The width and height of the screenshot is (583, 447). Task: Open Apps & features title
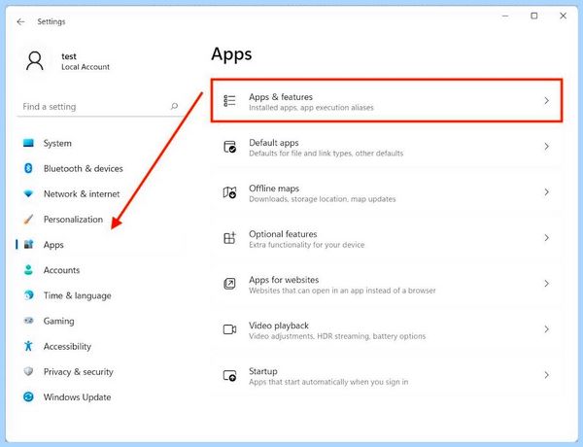pyautogui.click(x=281, y=97)
